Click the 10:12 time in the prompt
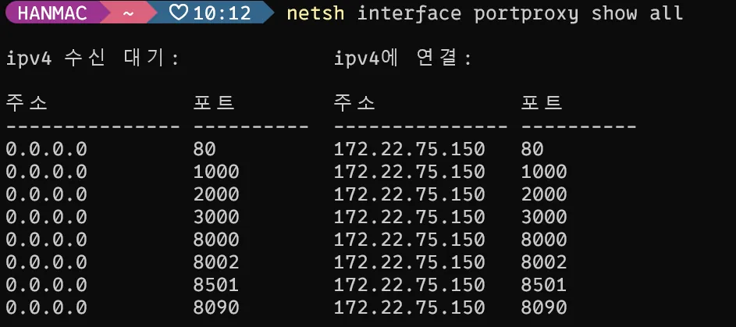 click(x=222, y=13)
